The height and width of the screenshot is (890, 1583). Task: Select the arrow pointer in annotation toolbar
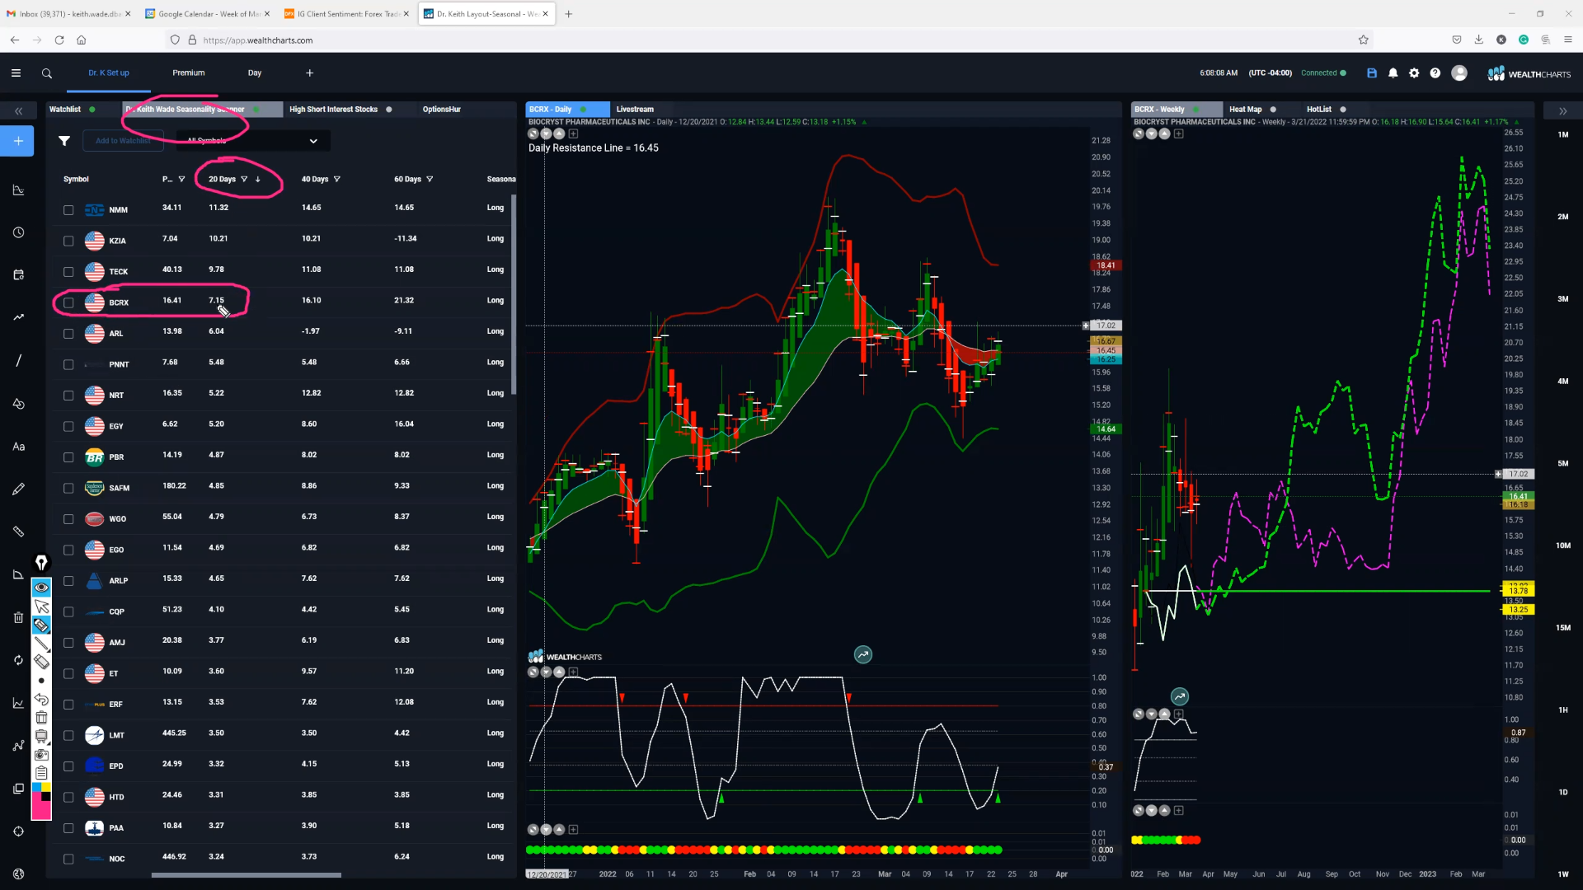(41, 607)
